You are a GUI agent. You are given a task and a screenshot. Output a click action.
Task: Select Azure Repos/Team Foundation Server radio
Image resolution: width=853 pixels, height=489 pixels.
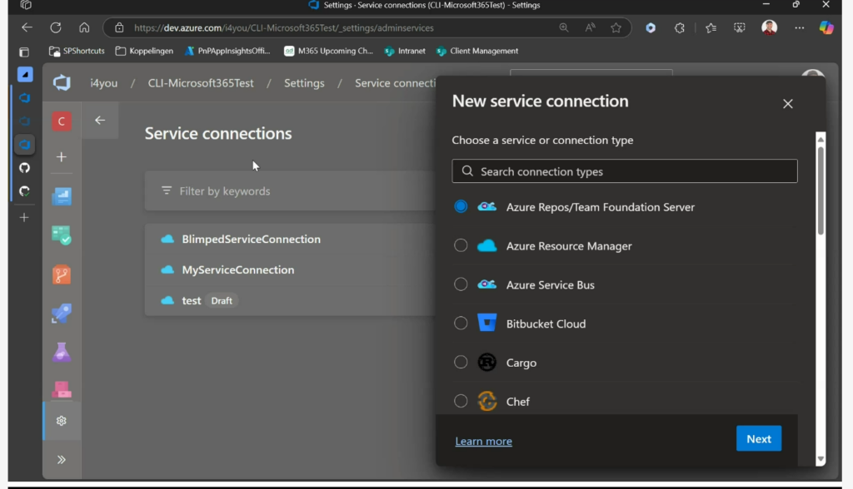(461, 207)
